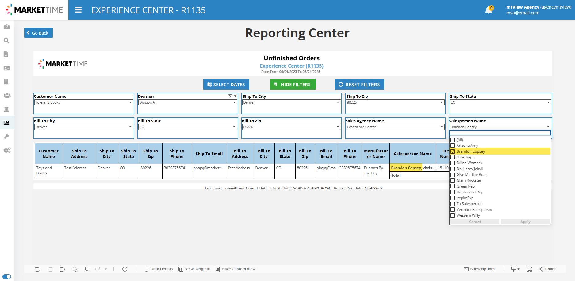Check the jteplinExp checkbox
575x281 pixels.
(x=453, y=198)
